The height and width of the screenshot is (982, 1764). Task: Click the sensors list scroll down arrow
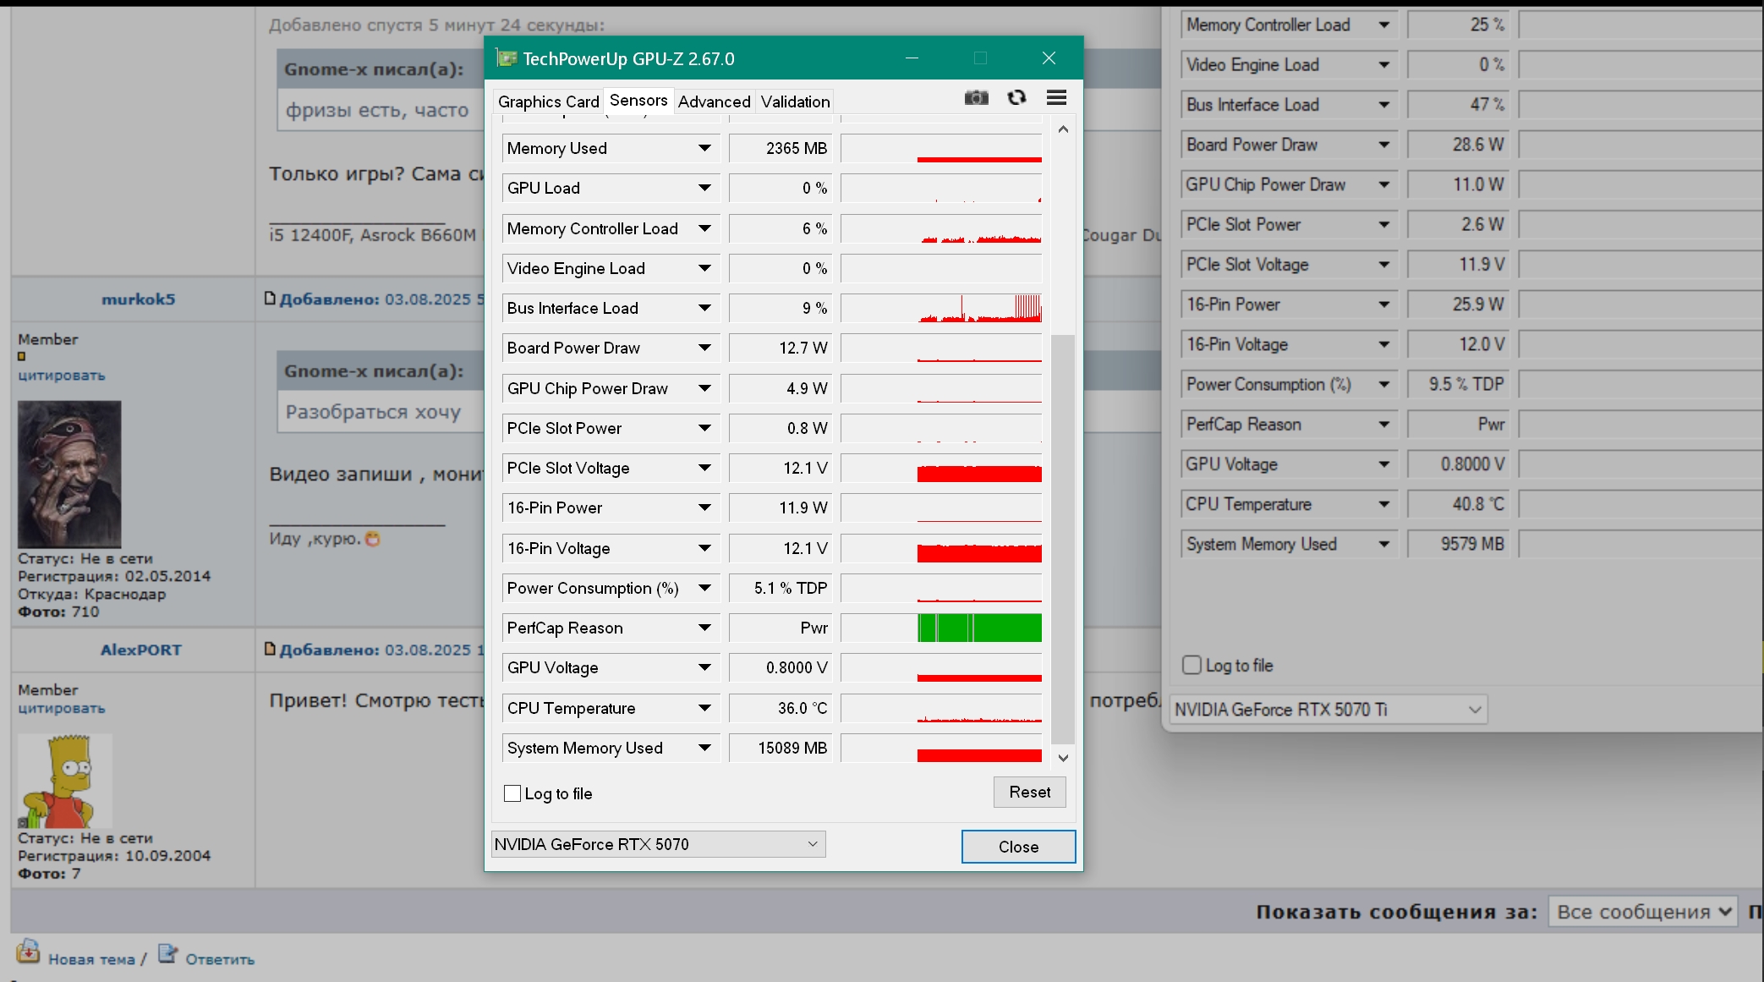tap(1064, 758)
